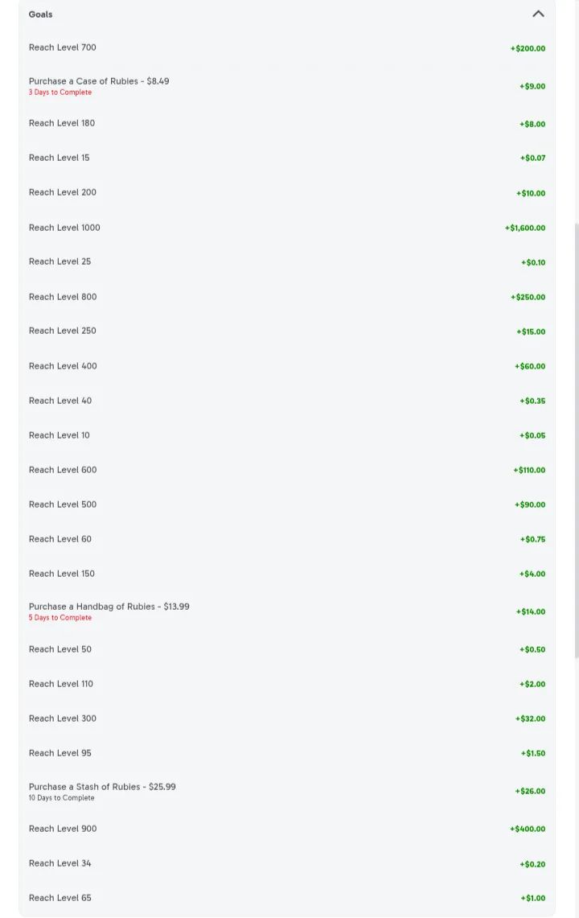Select the Reach Level 800 goal
This screenshot has height=918, width=579.
tap(63, 297)
